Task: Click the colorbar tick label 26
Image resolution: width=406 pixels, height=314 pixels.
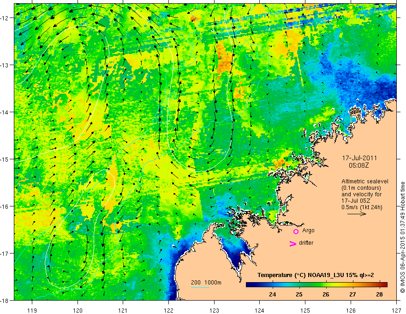Action: [x=326, y=294]
